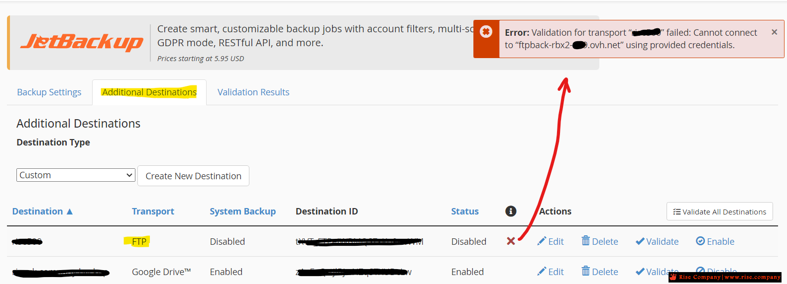Sort table by Destination column
Viewport: 787px width, 284px height.
point(38,212)
